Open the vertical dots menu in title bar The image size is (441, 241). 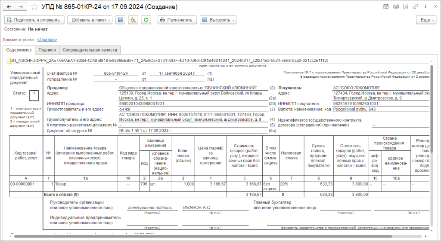(425, 6)
